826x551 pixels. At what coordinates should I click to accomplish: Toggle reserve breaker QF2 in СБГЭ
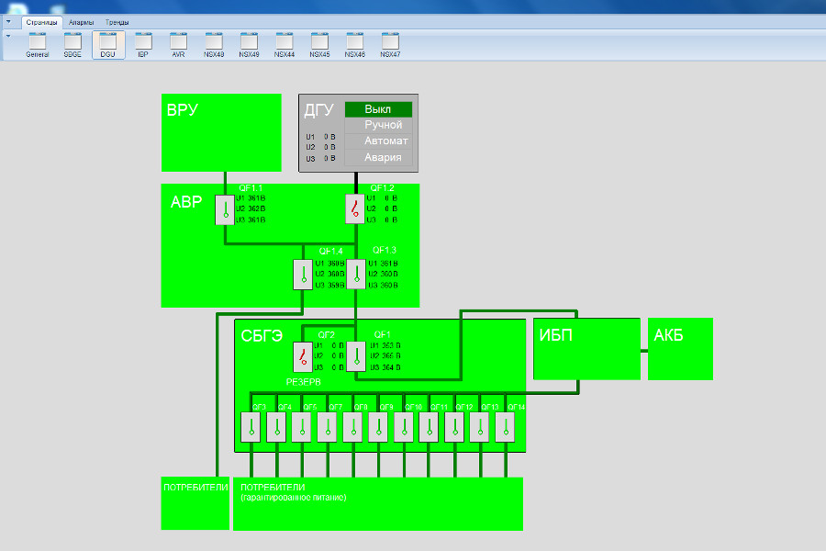point(303,357)
